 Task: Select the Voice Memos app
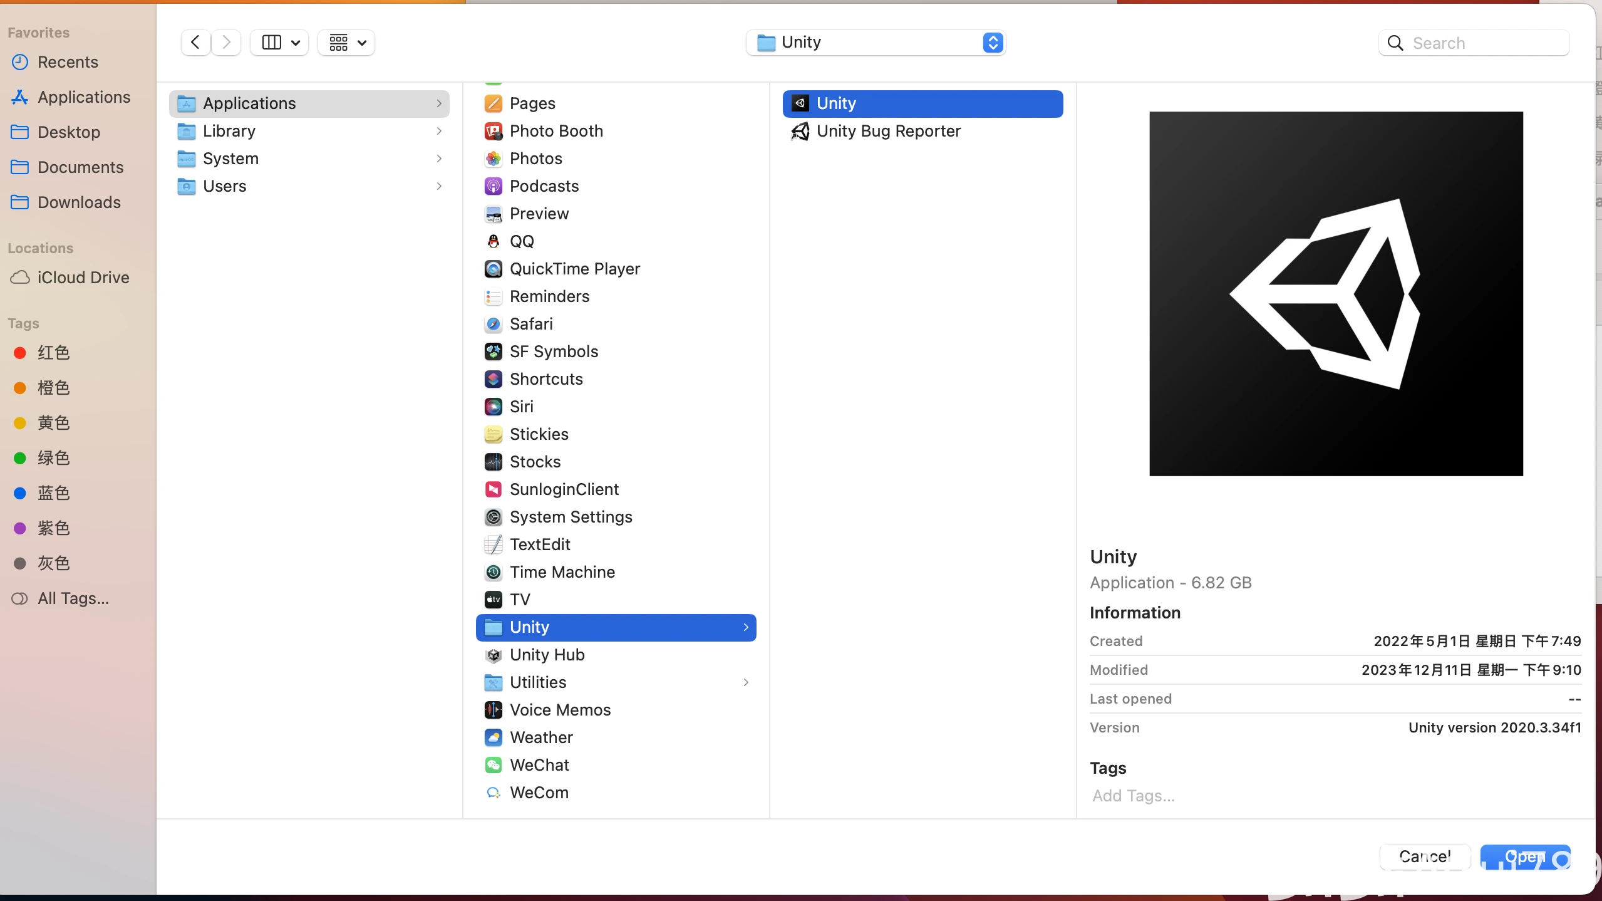pyautogui.click(x=560, y=710)
